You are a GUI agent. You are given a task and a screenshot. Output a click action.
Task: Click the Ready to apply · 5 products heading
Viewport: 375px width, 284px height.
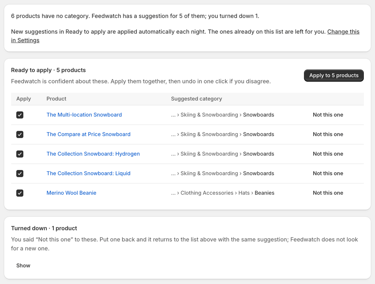(x=48, y=70)
